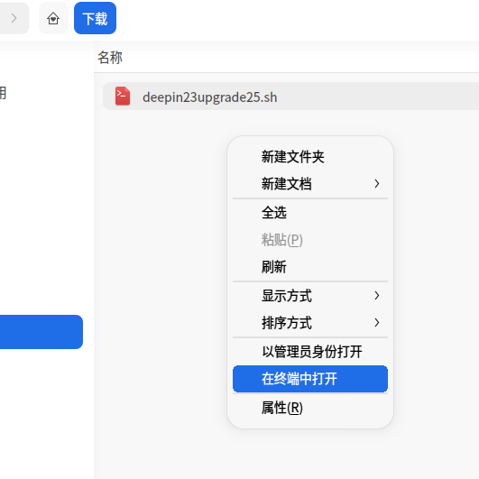479x479 pixels.
Task: Click the home directory icon
Action: pyautogui.click(x=53, y=18)
